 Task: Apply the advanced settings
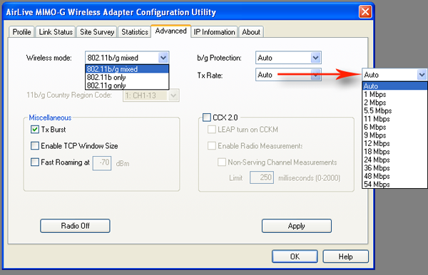pyautogui.click(x=297, y=226)
